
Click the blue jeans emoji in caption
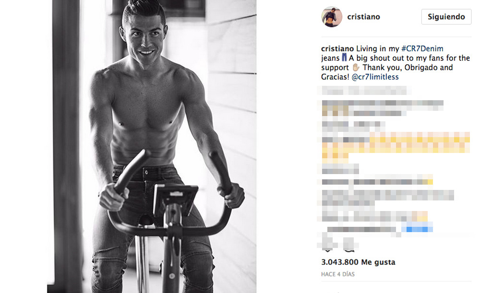(344, 57)
